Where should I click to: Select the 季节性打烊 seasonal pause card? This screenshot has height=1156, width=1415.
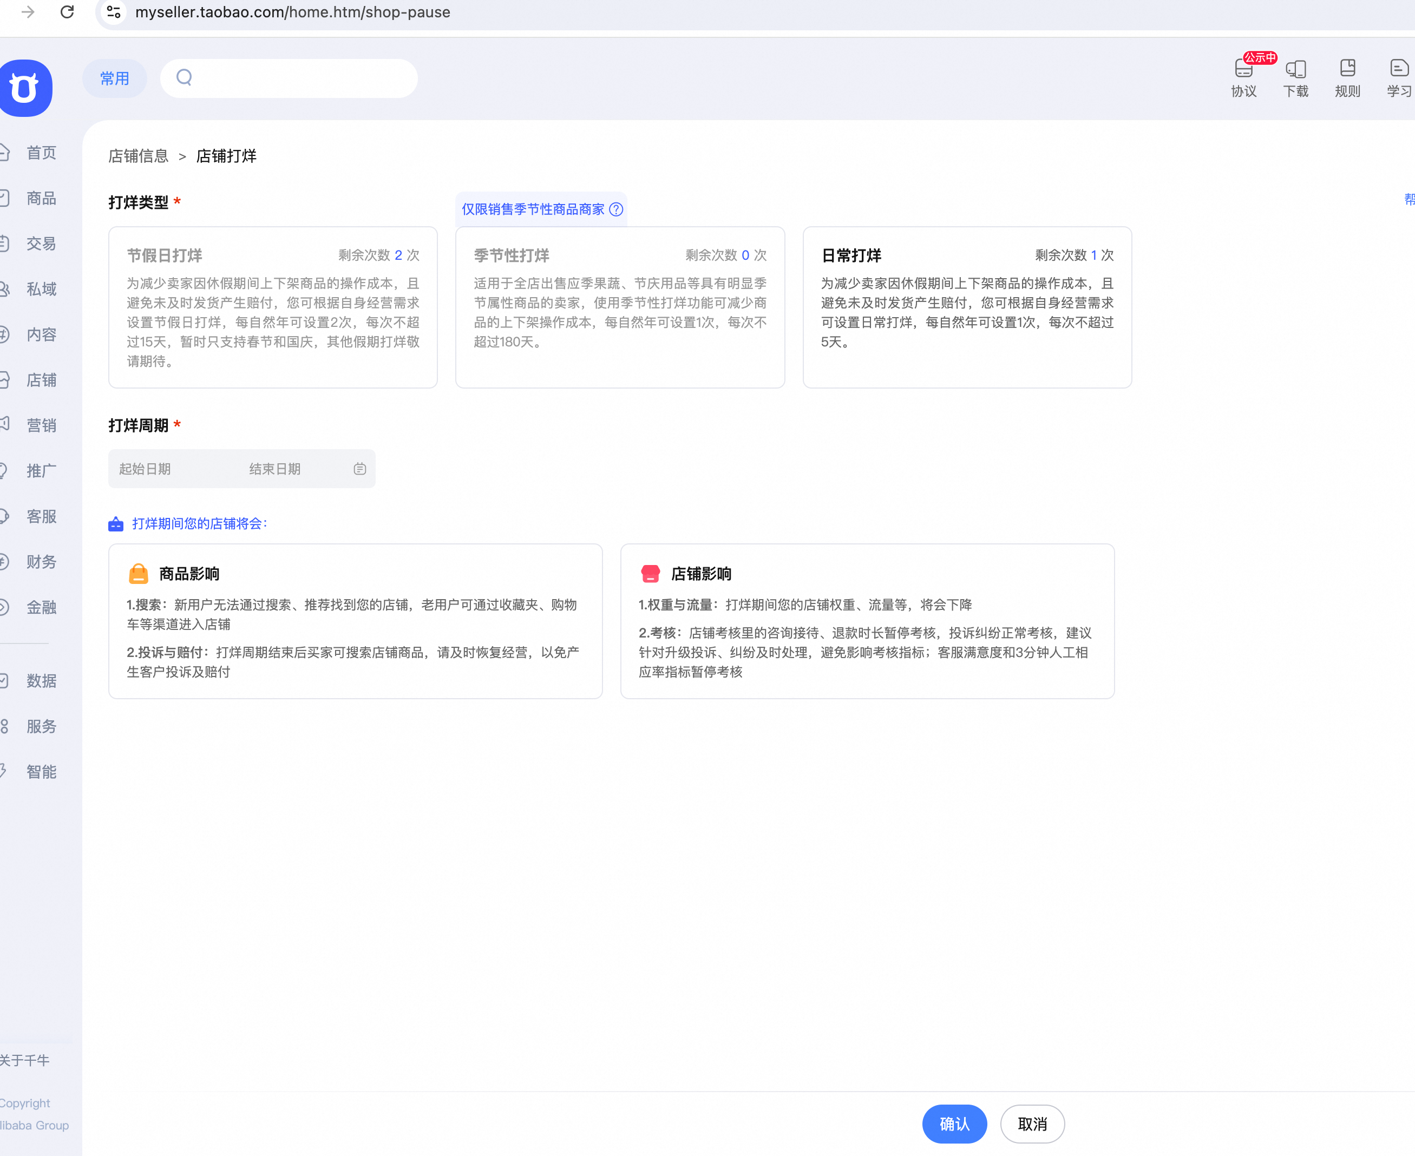pos(620,307)
